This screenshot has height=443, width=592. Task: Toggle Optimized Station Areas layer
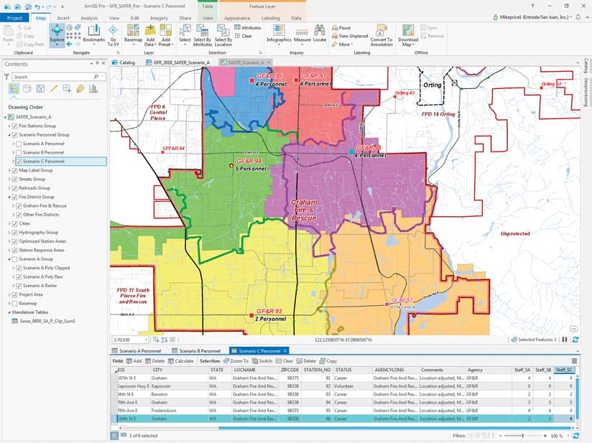coord(14,241)
